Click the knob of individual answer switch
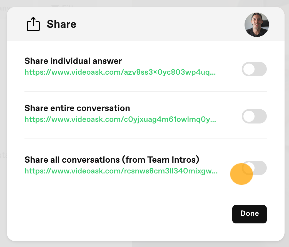289x247 pixels. (249, 69)
